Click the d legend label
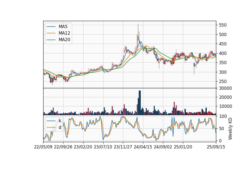Image resolution: width=240 pixels, height=173 pixels. click(x=60, y=127)
